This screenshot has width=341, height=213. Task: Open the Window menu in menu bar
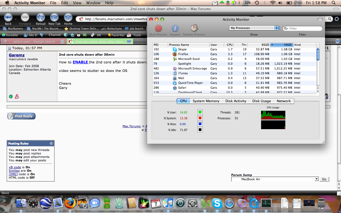[93, 3]
